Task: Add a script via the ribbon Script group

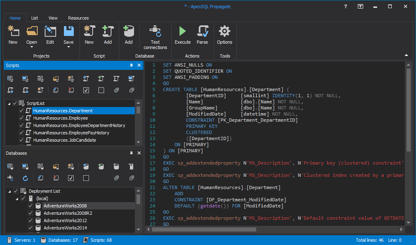Action: pyautogui.click(x=108, y=35)
